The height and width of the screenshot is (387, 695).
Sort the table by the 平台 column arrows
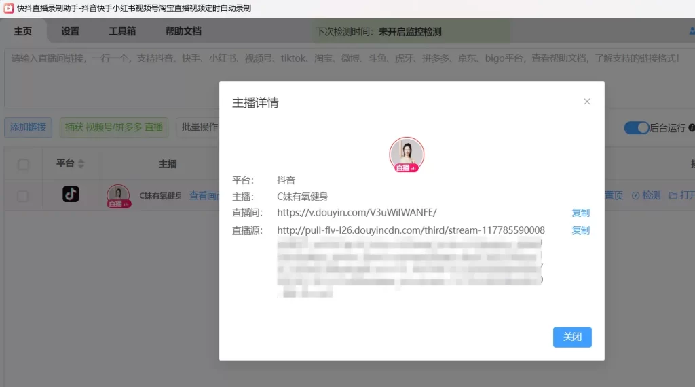(81, 164)
